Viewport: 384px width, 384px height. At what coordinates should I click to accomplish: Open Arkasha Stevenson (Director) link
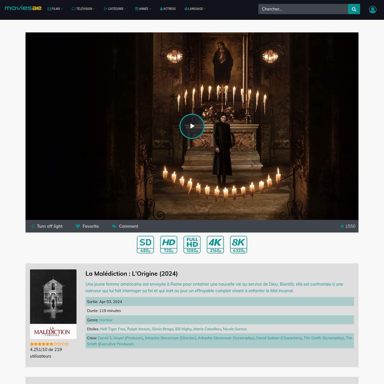[170, 338]
